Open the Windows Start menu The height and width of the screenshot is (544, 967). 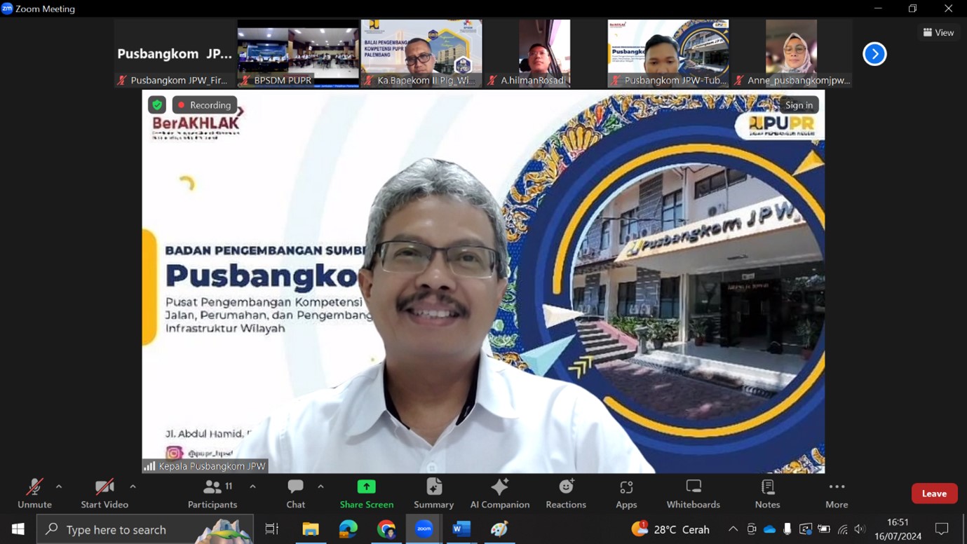pos(18,529)
